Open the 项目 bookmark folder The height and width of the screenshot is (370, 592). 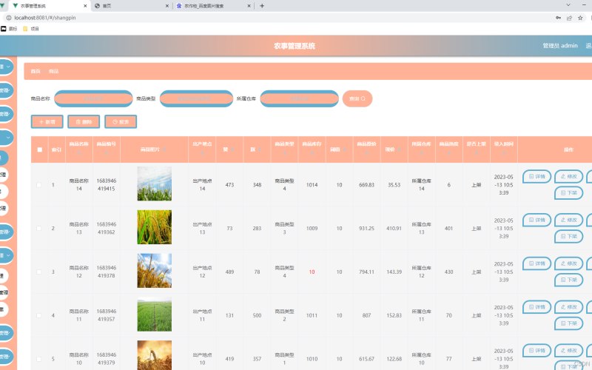[x=31, y=29]
